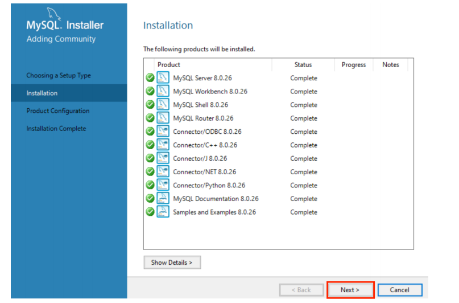
Task: Click the Connector/ODBC 8.0.26 product icon
Action: pos(163,131)
